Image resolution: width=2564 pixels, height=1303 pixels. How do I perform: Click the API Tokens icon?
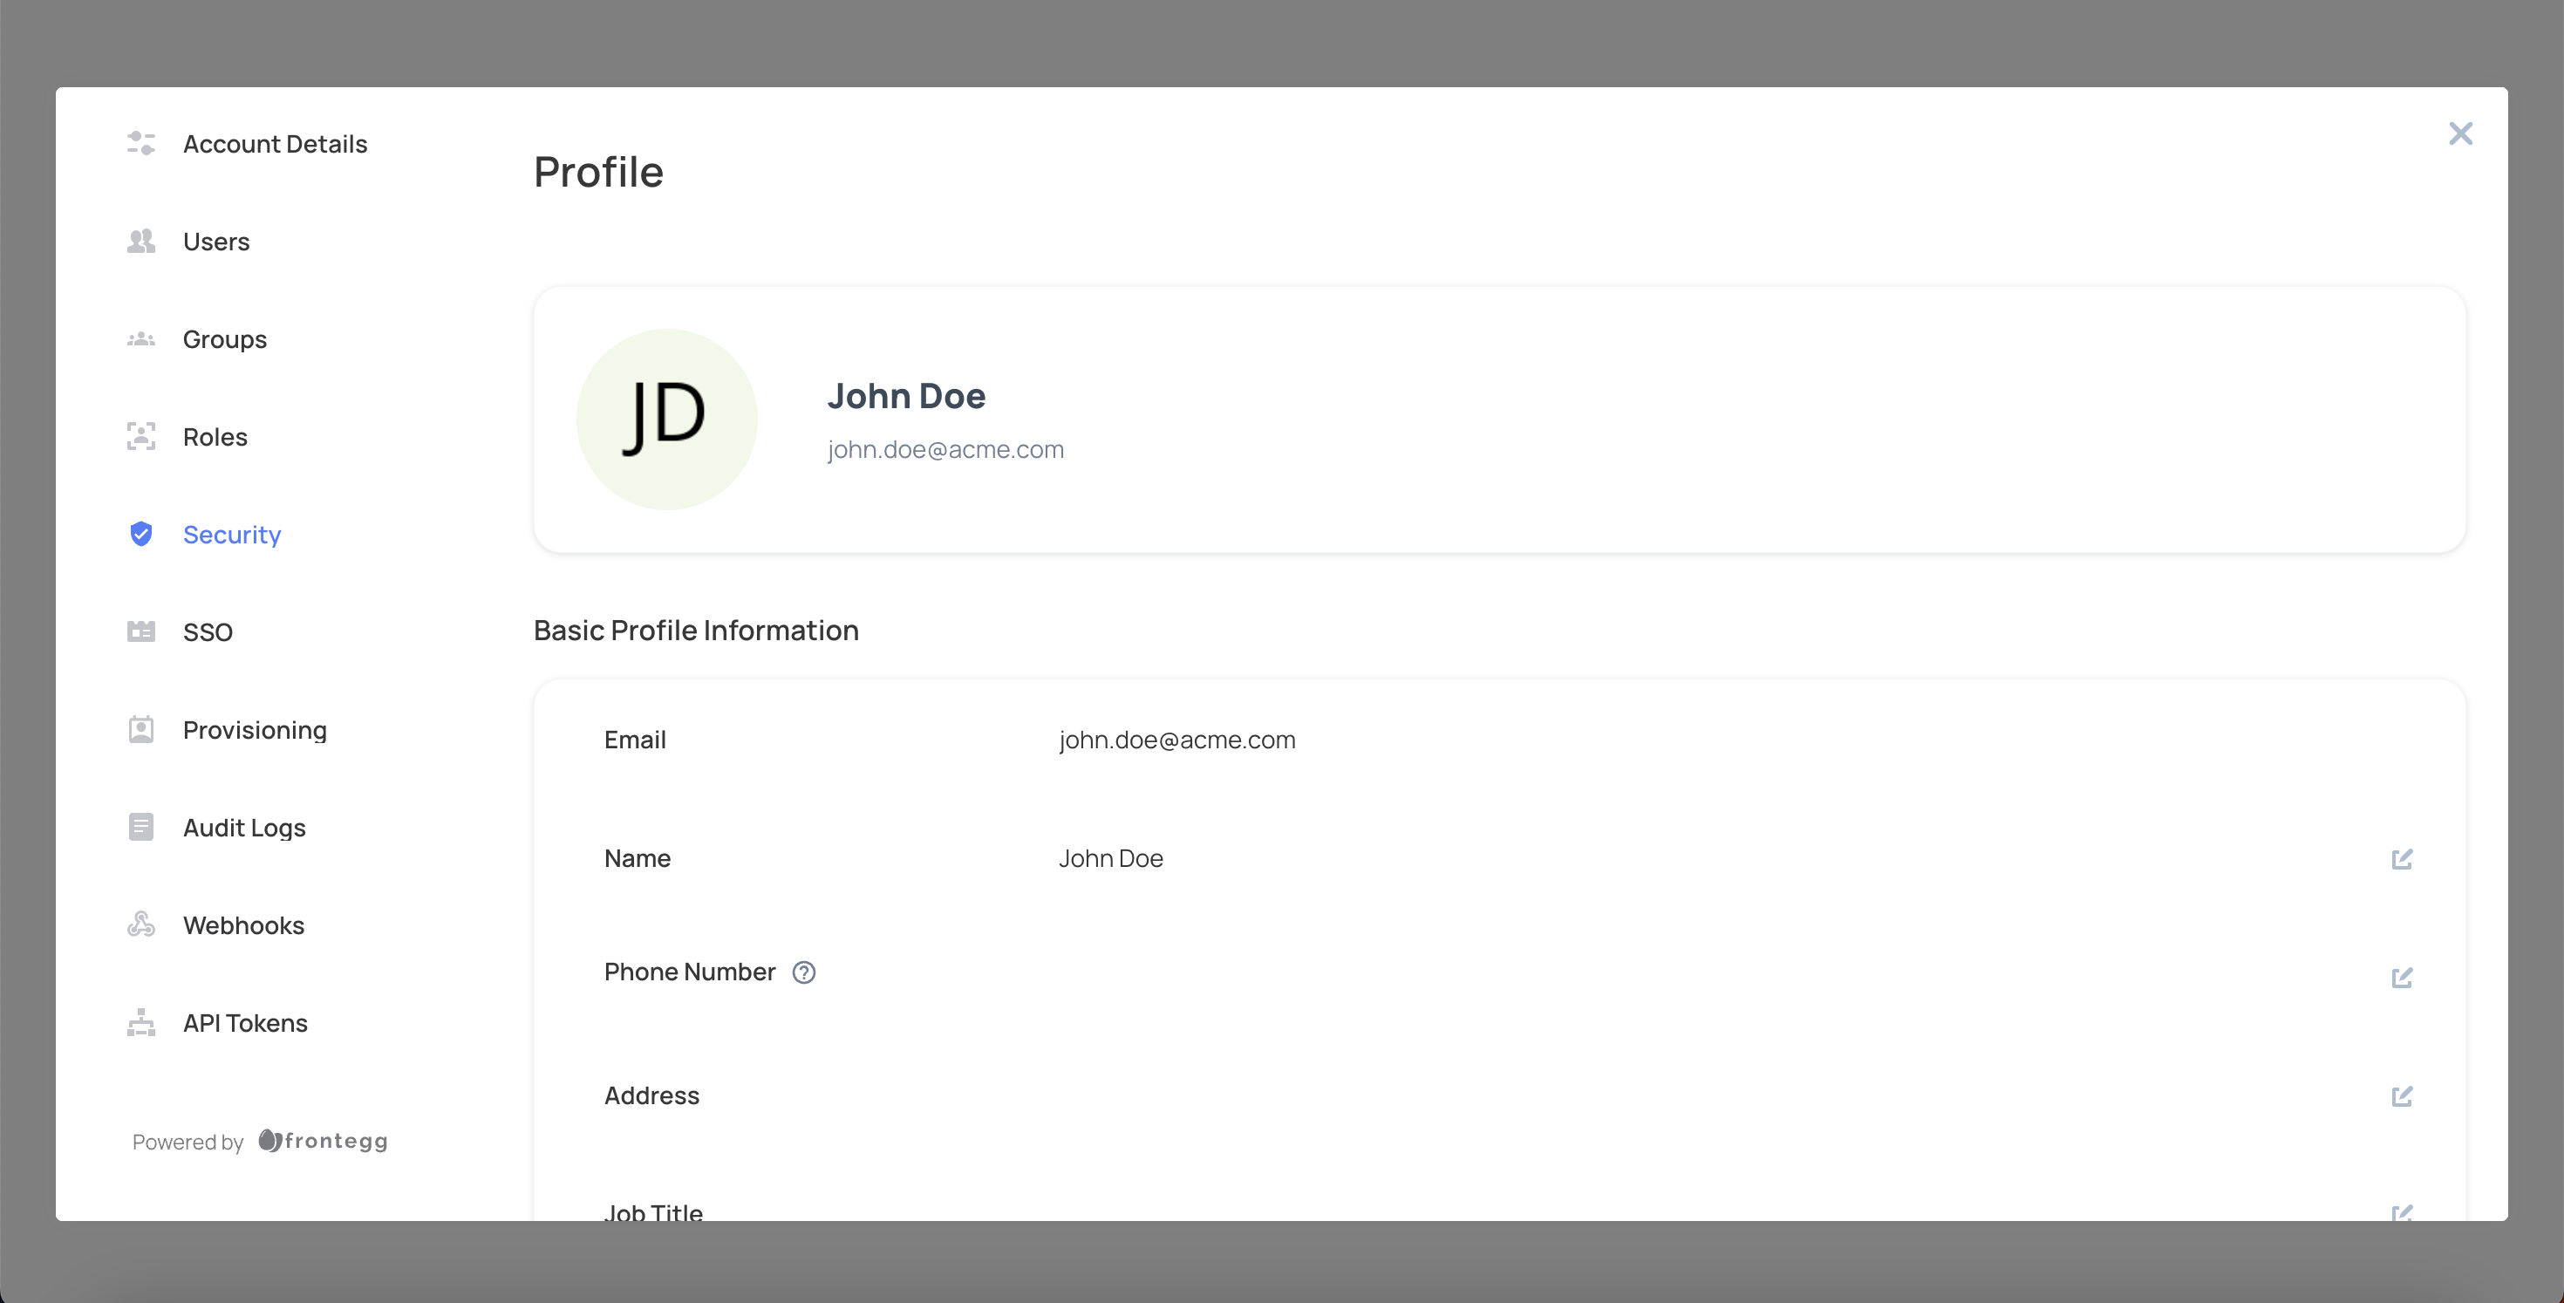(141, 1022)
